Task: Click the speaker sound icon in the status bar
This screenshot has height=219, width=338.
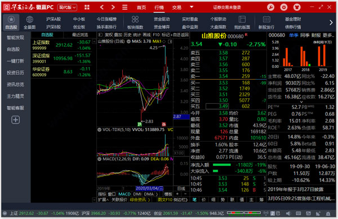Action: coord(288,213)
